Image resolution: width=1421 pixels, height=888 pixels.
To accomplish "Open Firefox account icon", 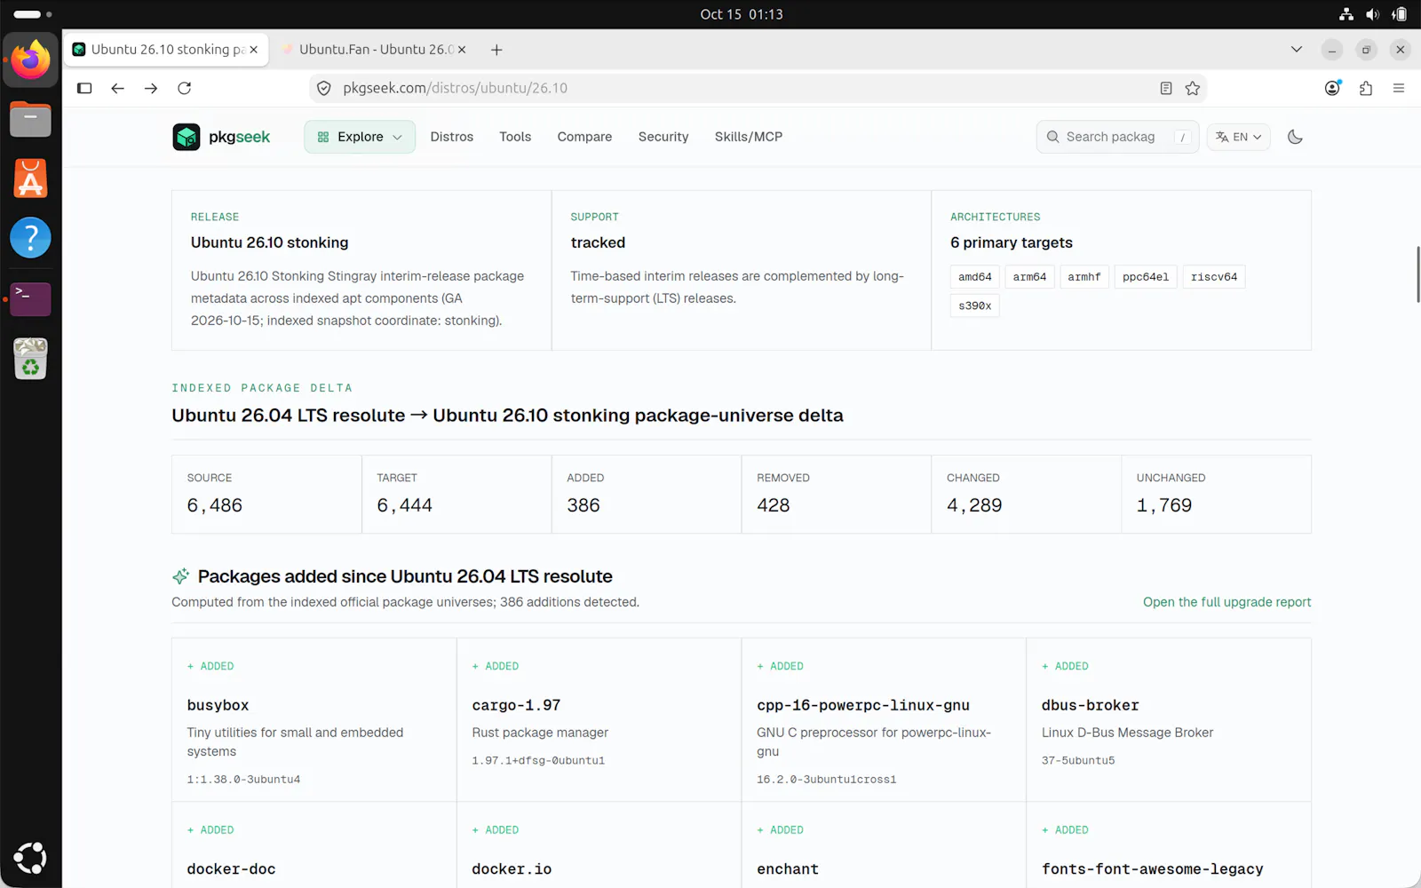I will pyautogui.click(x=1332, y=88).
